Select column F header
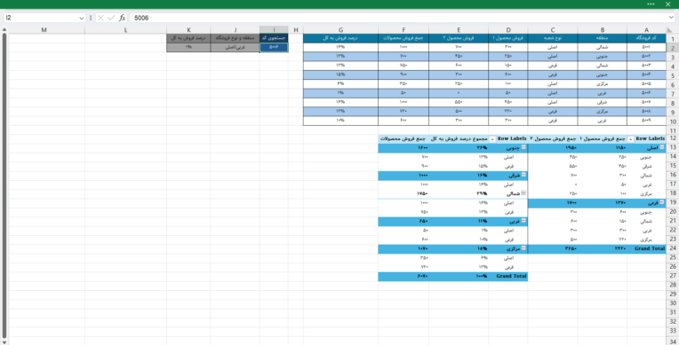 (403, 30)
